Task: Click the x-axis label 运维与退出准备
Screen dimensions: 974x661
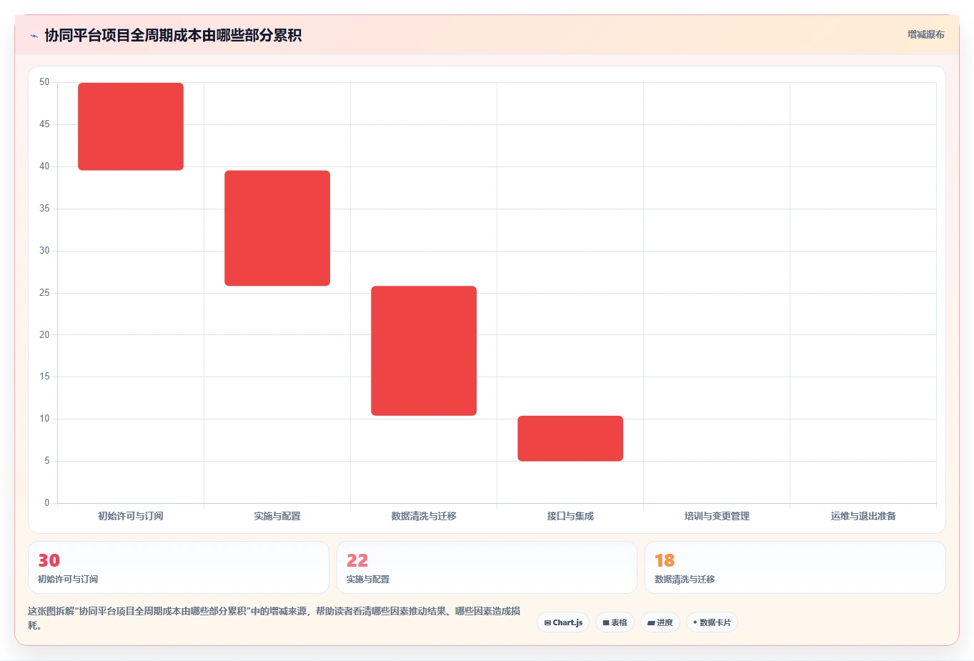Action: tap(863, 516)
